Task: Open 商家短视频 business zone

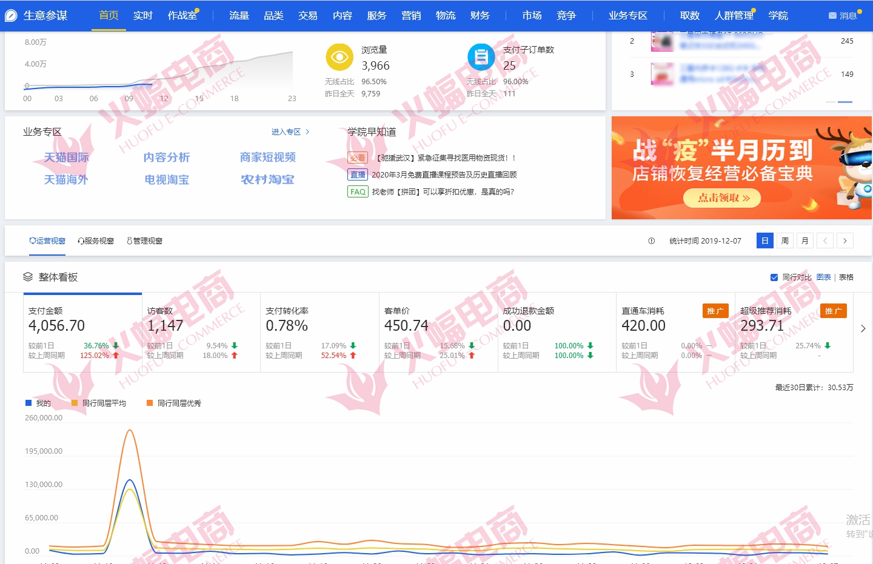Action: pyautogui.click(x=268, y=157)
